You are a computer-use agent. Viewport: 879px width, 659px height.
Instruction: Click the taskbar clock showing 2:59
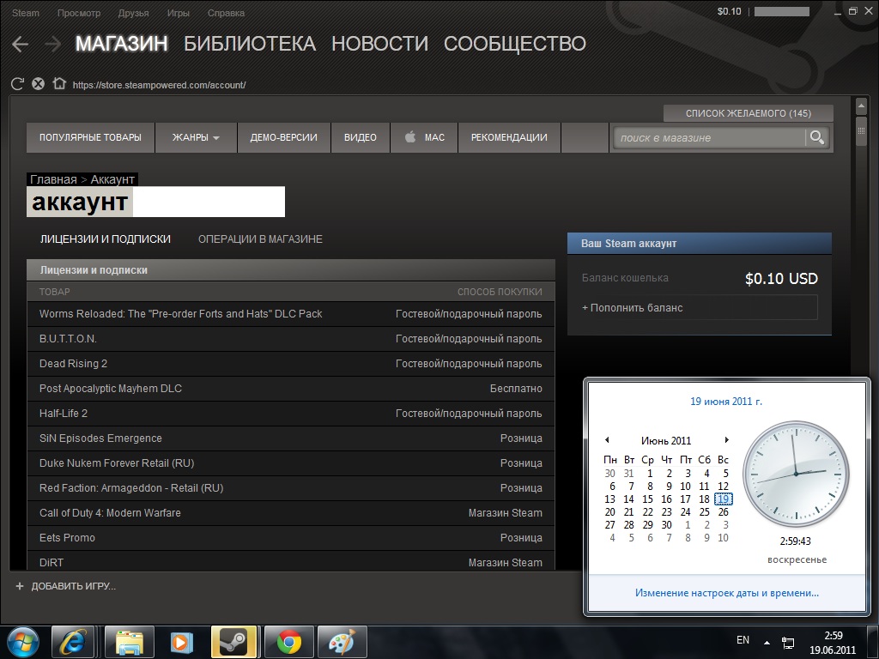point(833,643)
